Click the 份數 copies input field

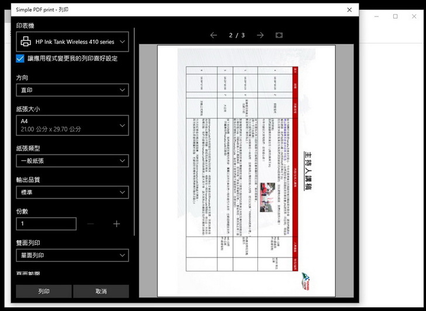tap(46, 224)
